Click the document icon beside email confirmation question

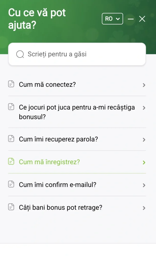tap(11, 184)
